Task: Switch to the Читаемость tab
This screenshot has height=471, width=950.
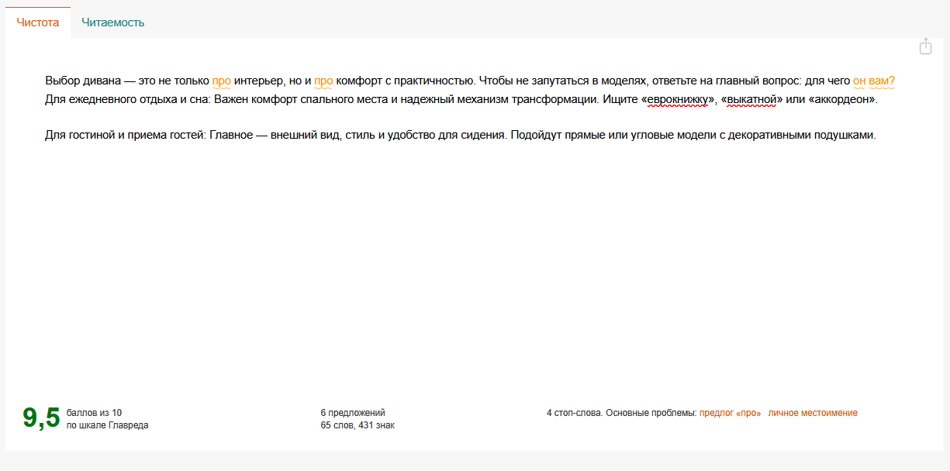Action: 112,22
